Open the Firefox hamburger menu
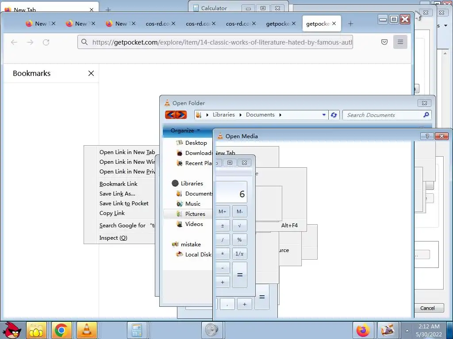 400,42
